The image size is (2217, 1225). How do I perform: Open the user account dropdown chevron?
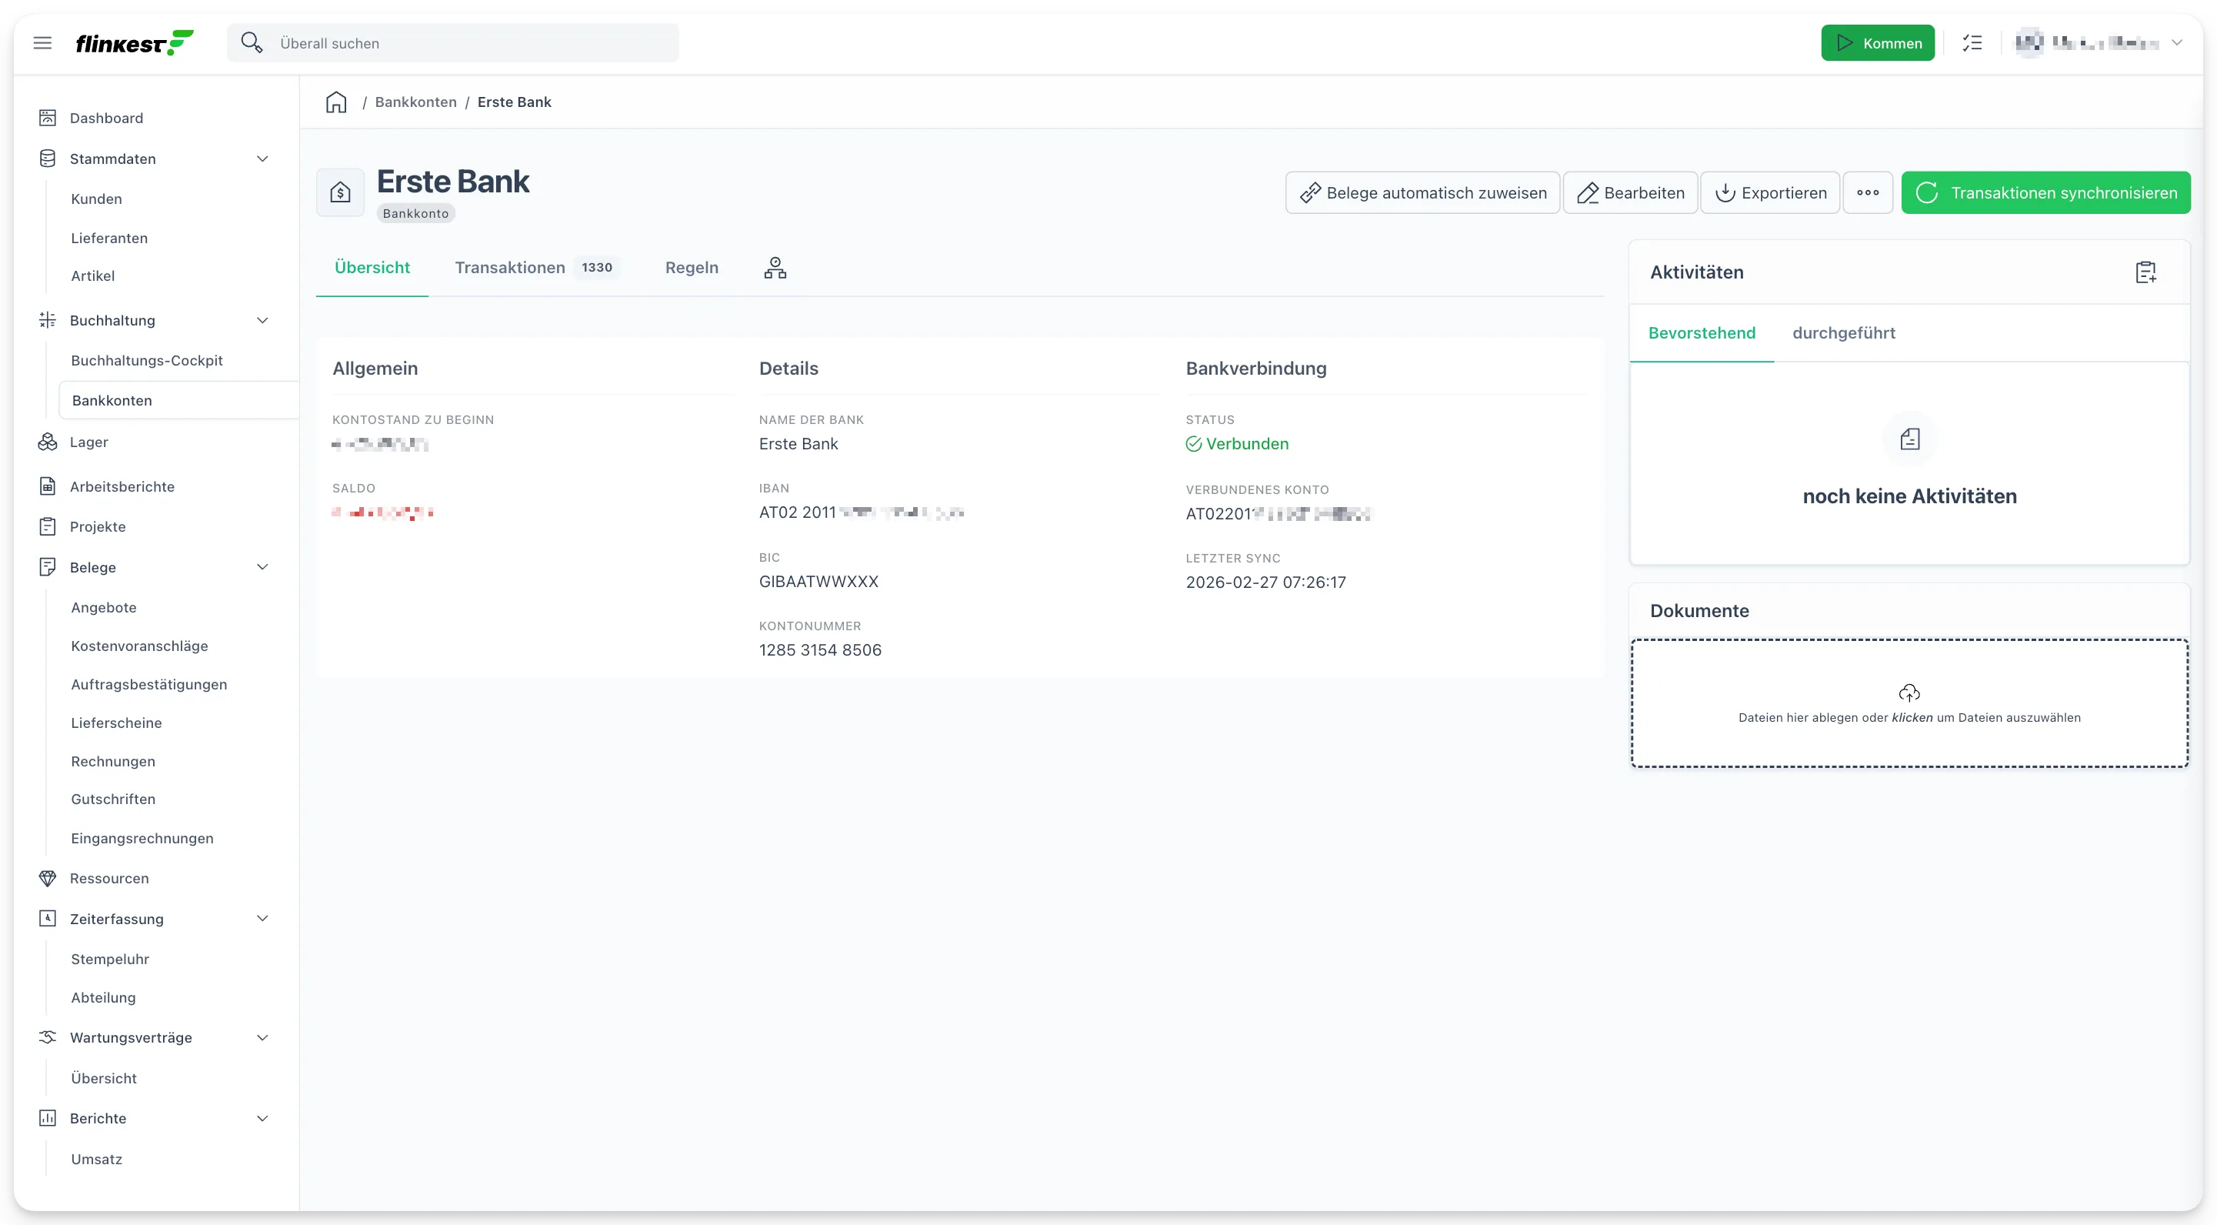click(2176, 42)
